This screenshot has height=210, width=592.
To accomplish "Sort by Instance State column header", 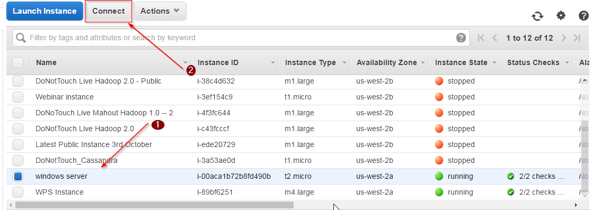I will [461, 62].
